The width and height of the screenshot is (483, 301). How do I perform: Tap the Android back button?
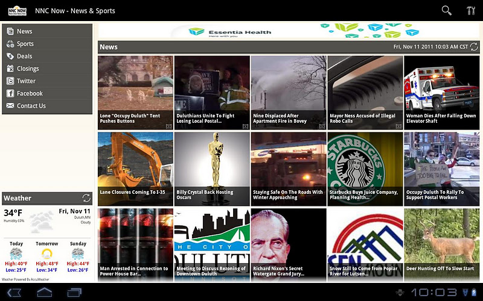pyautogui.click(x=14, y=292)
